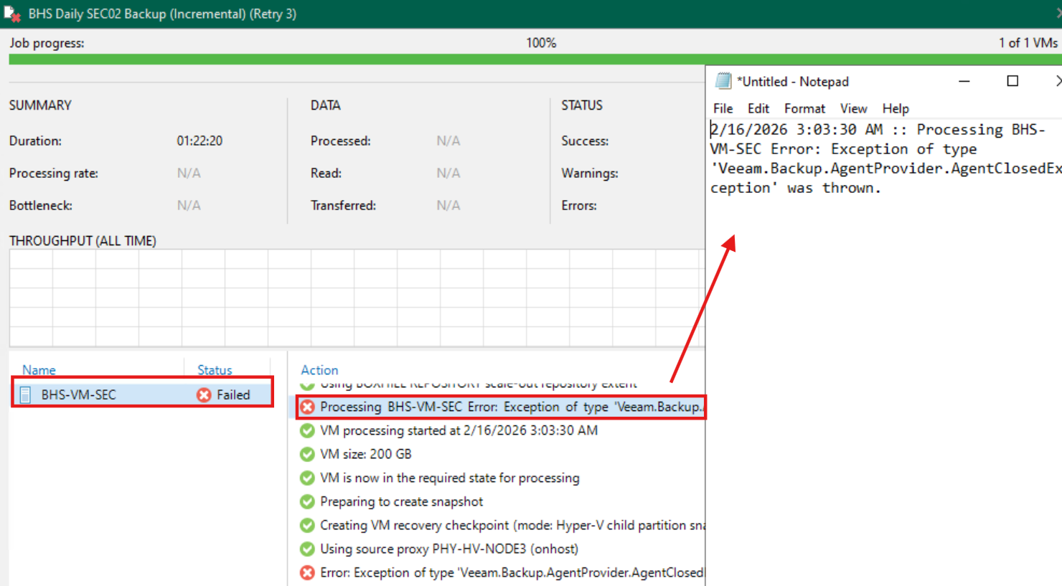
Task: Click the 'Read:' label in DATA
Action: point(326,173)
